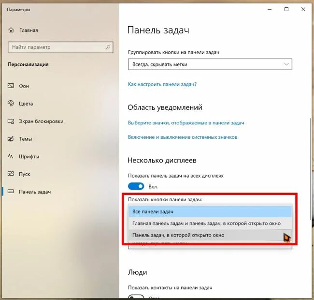This screenshot has width=314, height=300.
Task: Select the Пуск start tiles icon
Action: point(11,174)
